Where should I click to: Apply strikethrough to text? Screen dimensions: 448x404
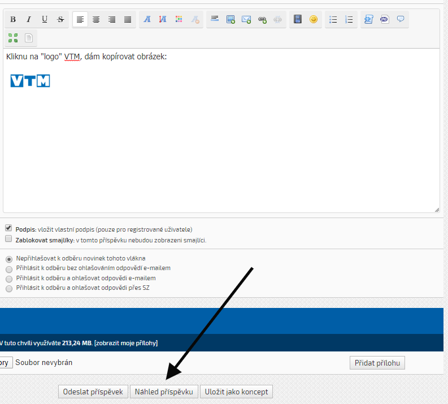tap(60, 20)
